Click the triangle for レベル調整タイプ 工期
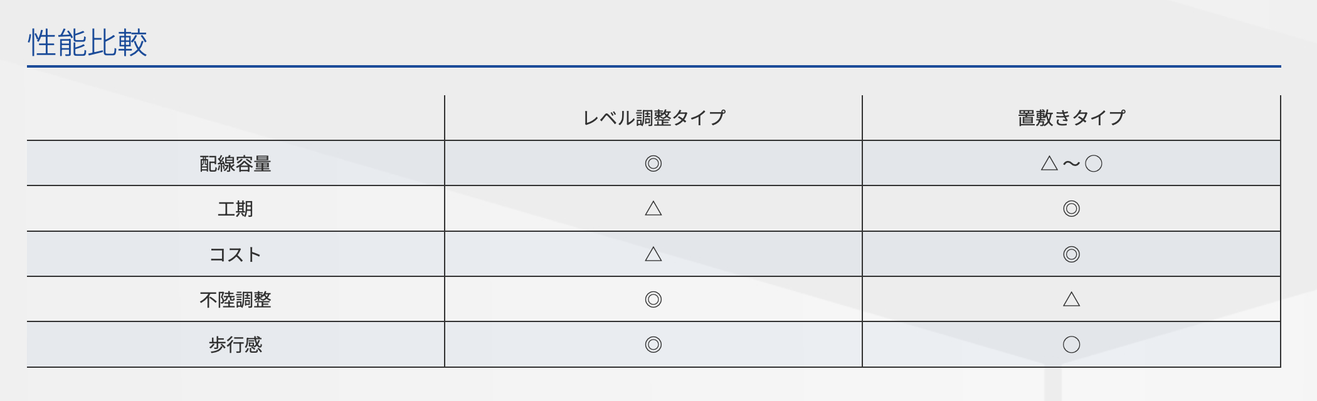Screen dimensions: 1317x401 tap(653, 209)
